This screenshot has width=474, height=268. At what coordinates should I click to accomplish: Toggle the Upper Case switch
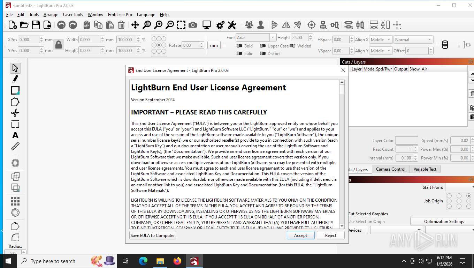(x=263, y=46)
